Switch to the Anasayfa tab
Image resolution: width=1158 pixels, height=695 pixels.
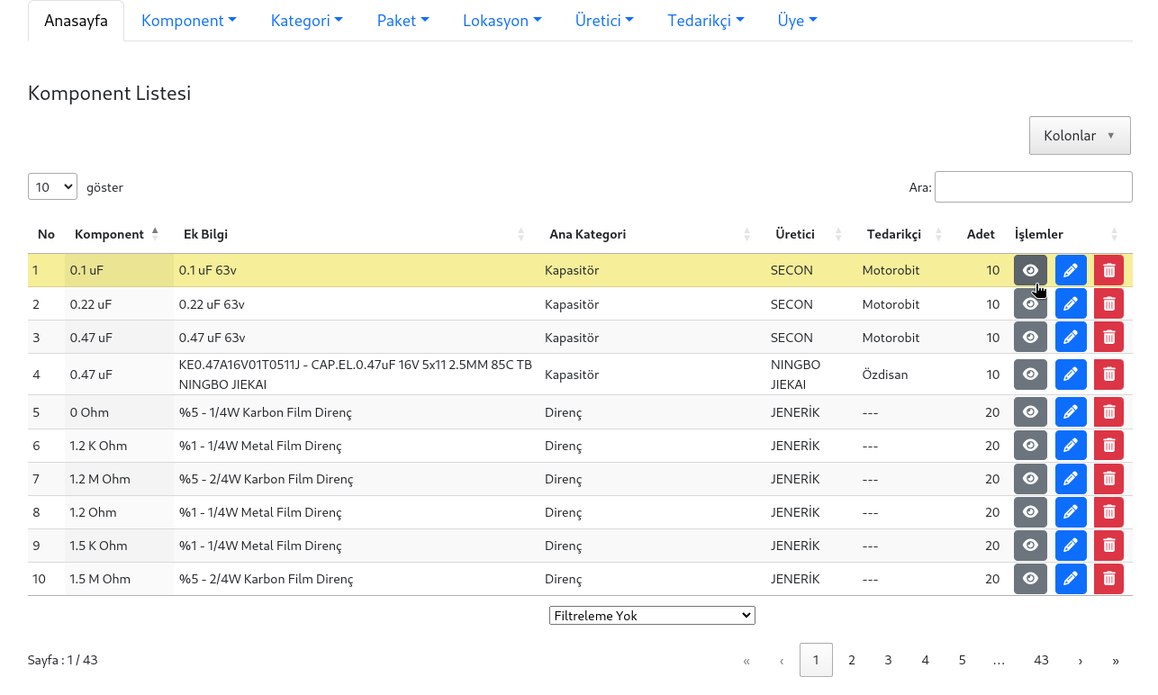[x=76, y=21]
